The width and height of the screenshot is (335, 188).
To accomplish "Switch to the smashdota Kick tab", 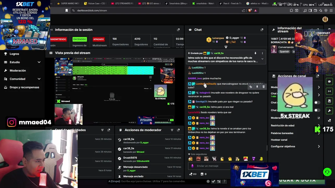I will pos(204,4).
